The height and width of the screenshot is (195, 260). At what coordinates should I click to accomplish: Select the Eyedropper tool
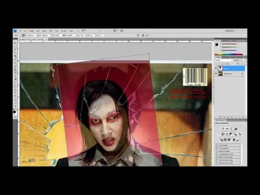point(16,58)
